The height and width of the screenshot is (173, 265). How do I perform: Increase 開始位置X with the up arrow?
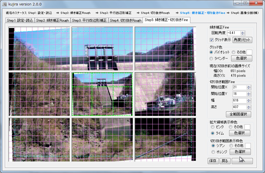pyautogui.click(x=249, y=86)
